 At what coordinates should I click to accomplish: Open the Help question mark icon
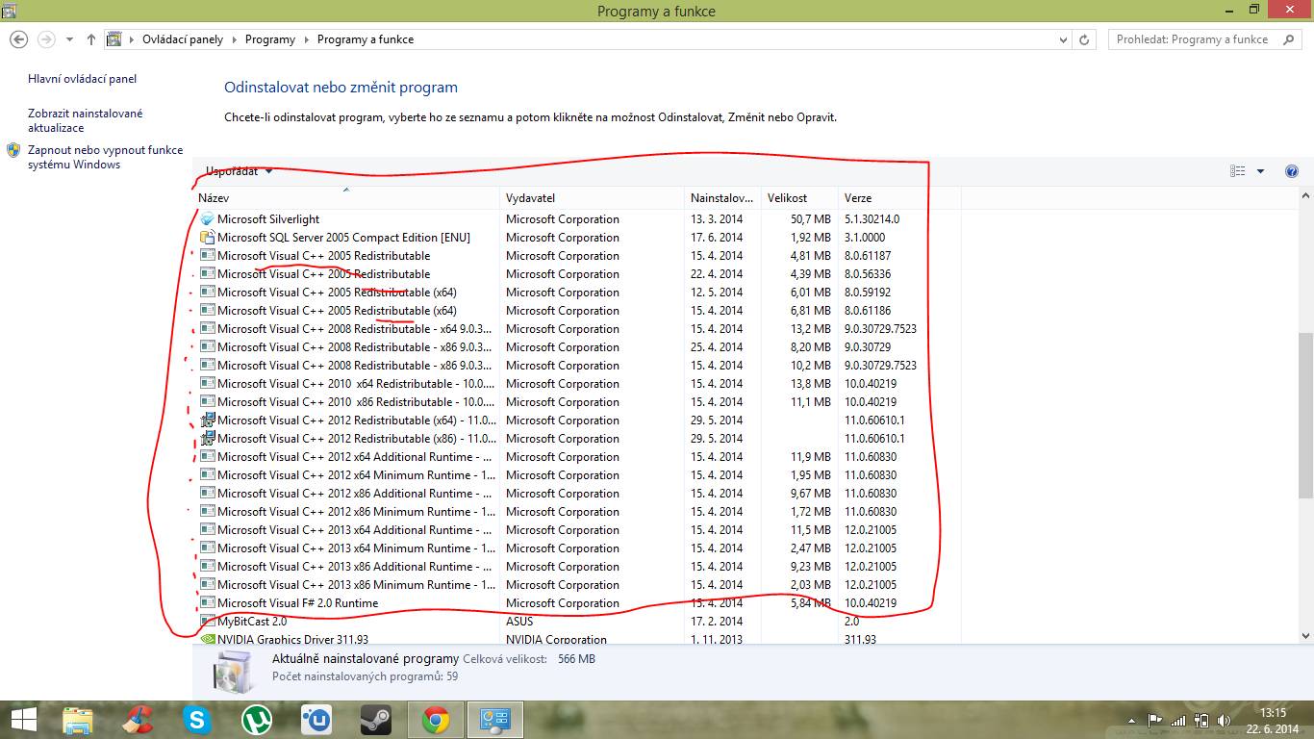coord(1292,171)
